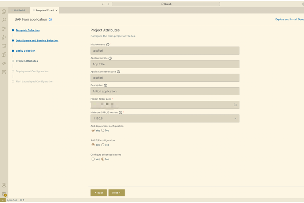Click the Project folder path field
The image size is (304, 203).
click(165, 105)
